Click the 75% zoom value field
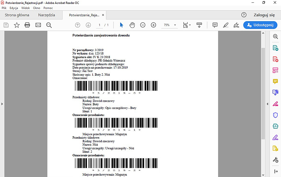Image resolution: width=281 pixels, height=177 pixels. (x=167, y=25)
